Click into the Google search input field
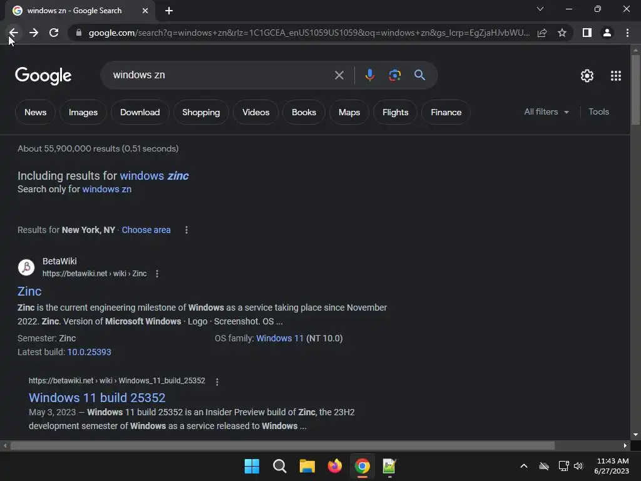 click(x=221, y=75)
